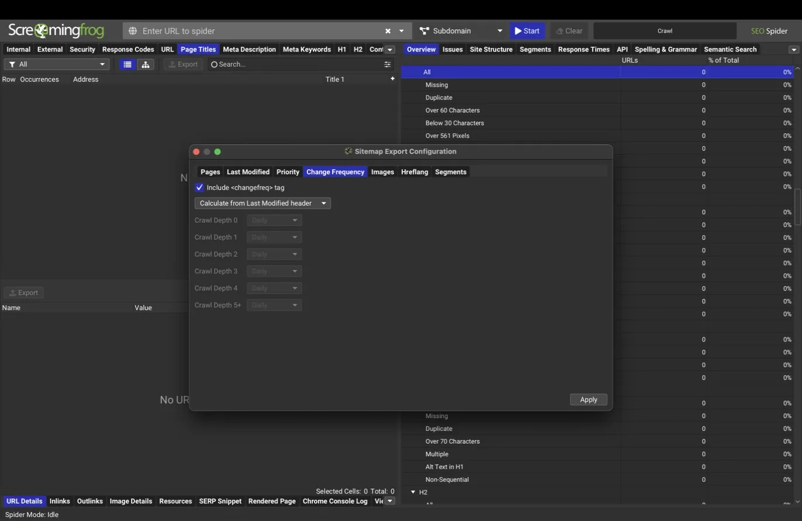The image size is (802, 521).
Task: Open the Rendered Page bottom tab
Action: (x=272, y=501)
